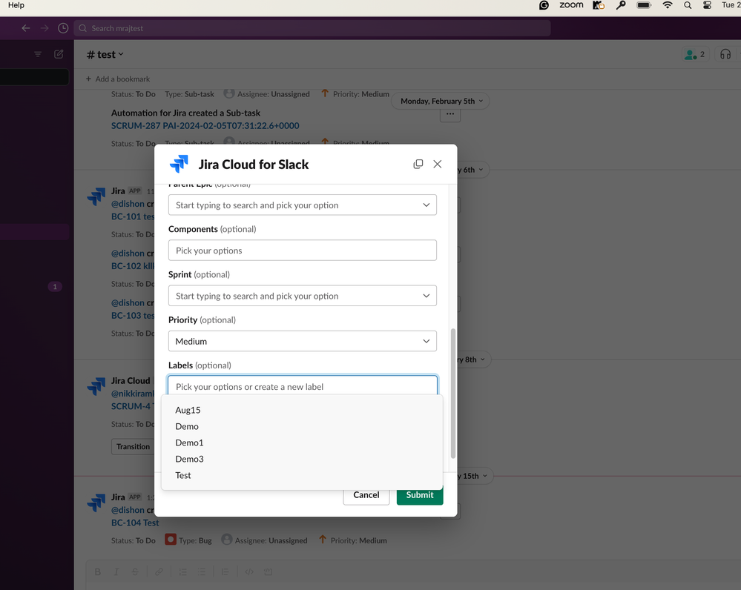Open dialog in new window icon
The width and height of the screenshot is (741, 590).
[418, 164]
